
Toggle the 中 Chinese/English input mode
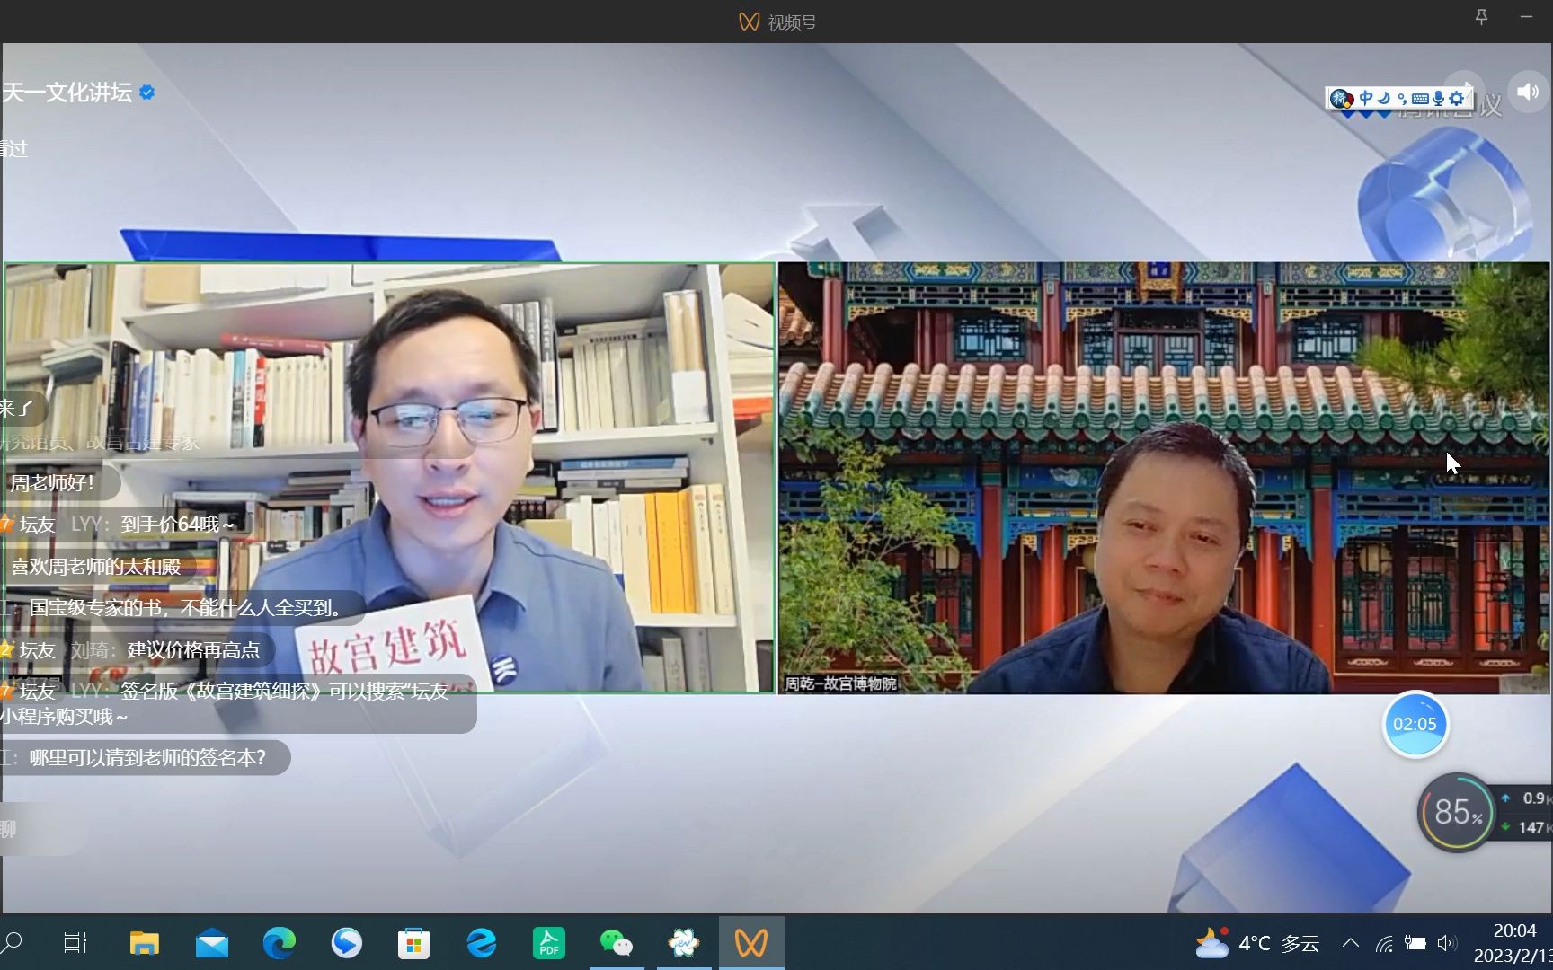point(1366,98)
